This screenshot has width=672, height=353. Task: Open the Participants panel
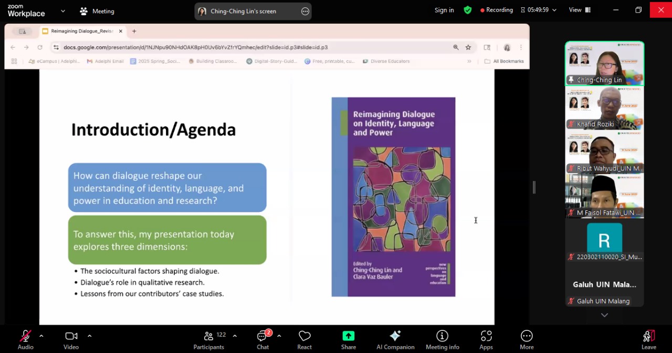208,339
